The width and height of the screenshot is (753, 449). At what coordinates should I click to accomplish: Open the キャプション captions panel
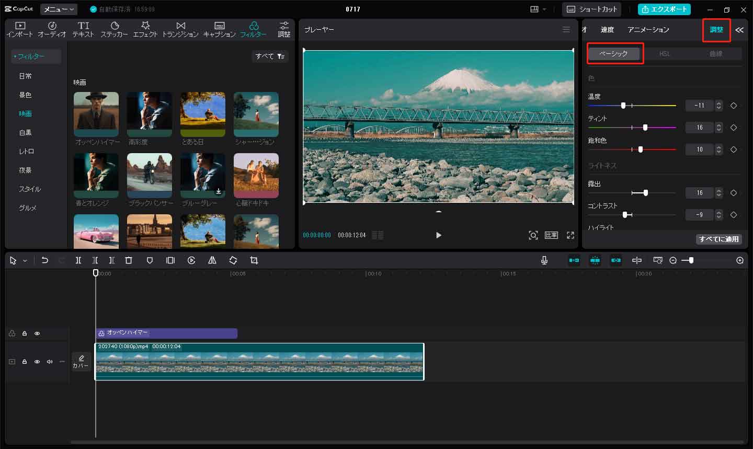(x=220, y=29)
